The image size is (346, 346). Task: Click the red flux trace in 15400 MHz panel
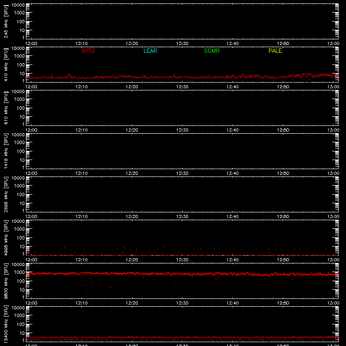[182, 337]
